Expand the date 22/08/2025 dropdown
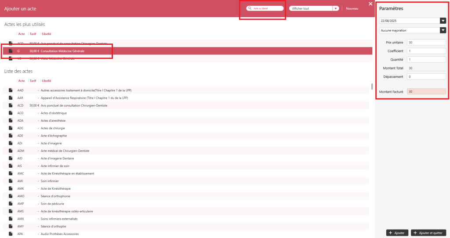450x238 pixels. [443, 21]
